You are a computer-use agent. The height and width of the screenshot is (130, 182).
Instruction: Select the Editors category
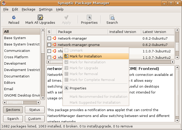click(x=22, y=82)
